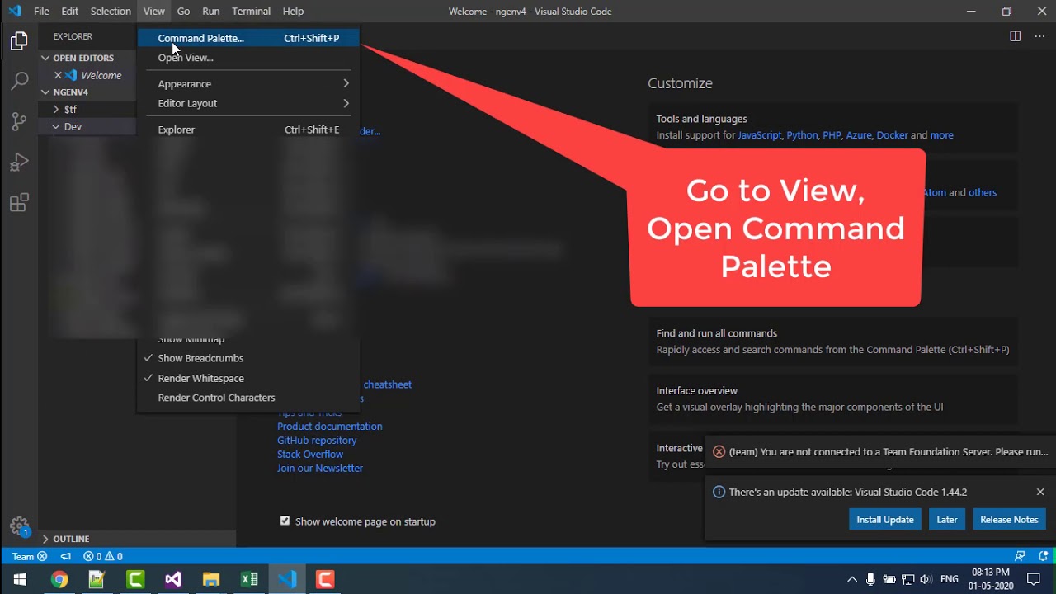Show hidden system tray icons
The width and height of the screenshot is (1056, 594).
[x=851, y=579]
